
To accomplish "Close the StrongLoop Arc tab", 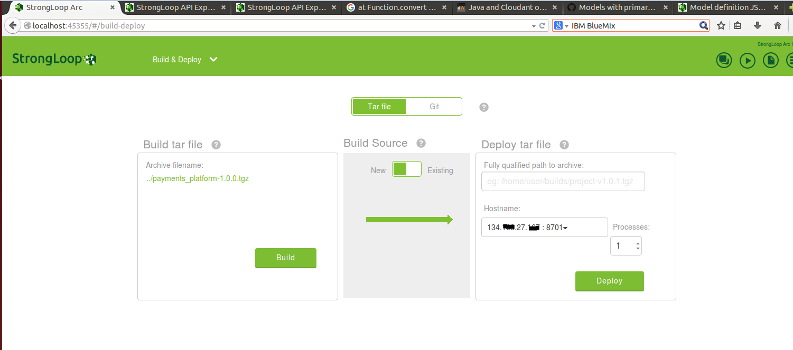I will tap(113, 8).
